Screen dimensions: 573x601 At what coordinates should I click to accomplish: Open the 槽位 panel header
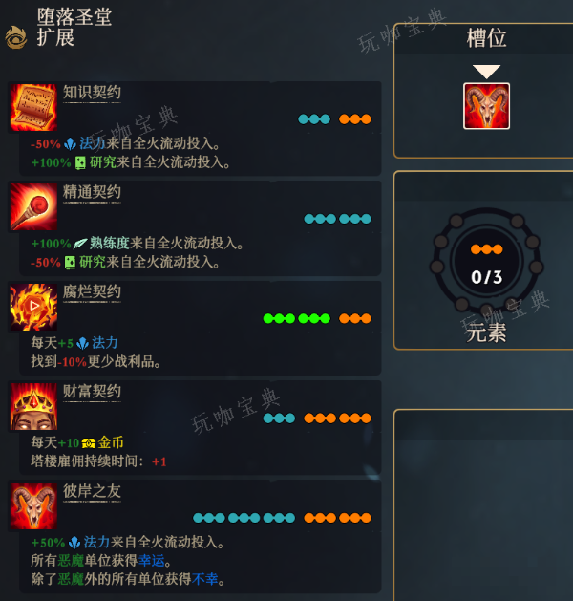(486, 38)
